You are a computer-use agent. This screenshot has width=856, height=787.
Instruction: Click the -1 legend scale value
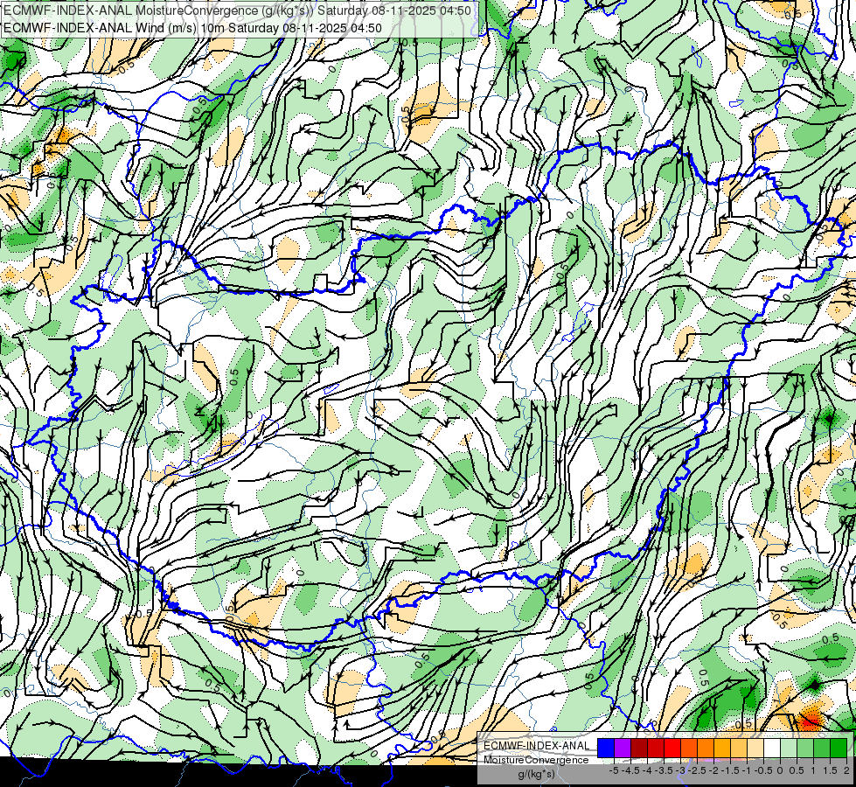pyautogui.click(x=747, y=770)
